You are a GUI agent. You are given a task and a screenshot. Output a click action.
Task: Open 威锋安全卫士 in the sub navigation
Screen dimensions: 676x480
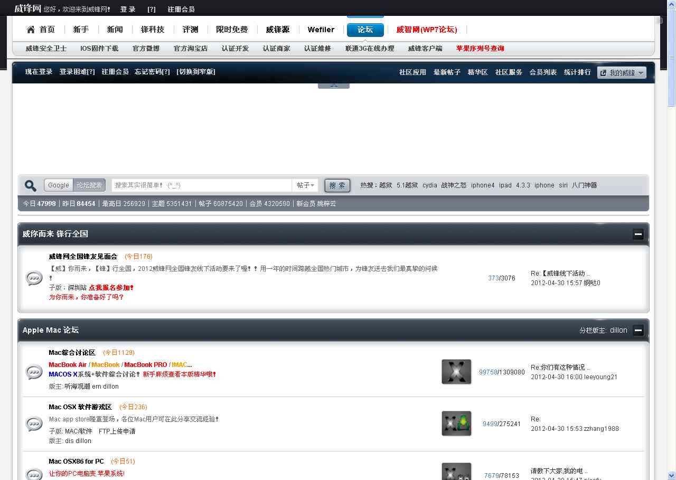[46, 48]
